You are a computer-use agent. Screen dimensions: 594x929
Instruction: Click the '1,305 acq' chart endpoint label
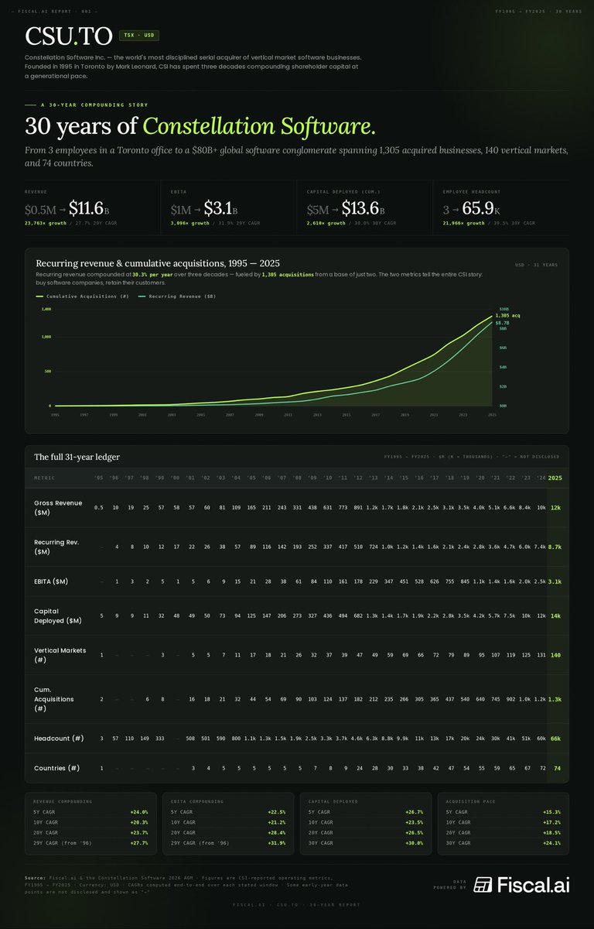[x=507, y=315]
